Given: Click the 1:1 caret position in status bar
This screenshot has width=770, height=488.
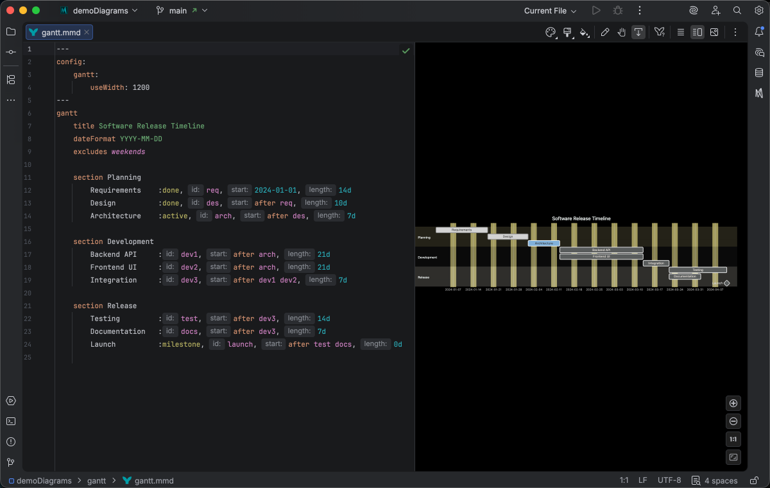Looking at the screenshot, I should (624, 480).
